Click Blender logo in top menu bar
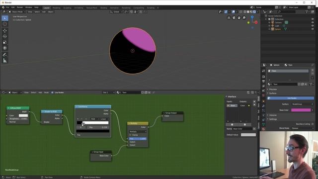318x179 pixels. point(3,7)
